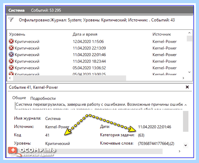Click Ключевые слова value (70368744177664),(2)

[156, 143]
